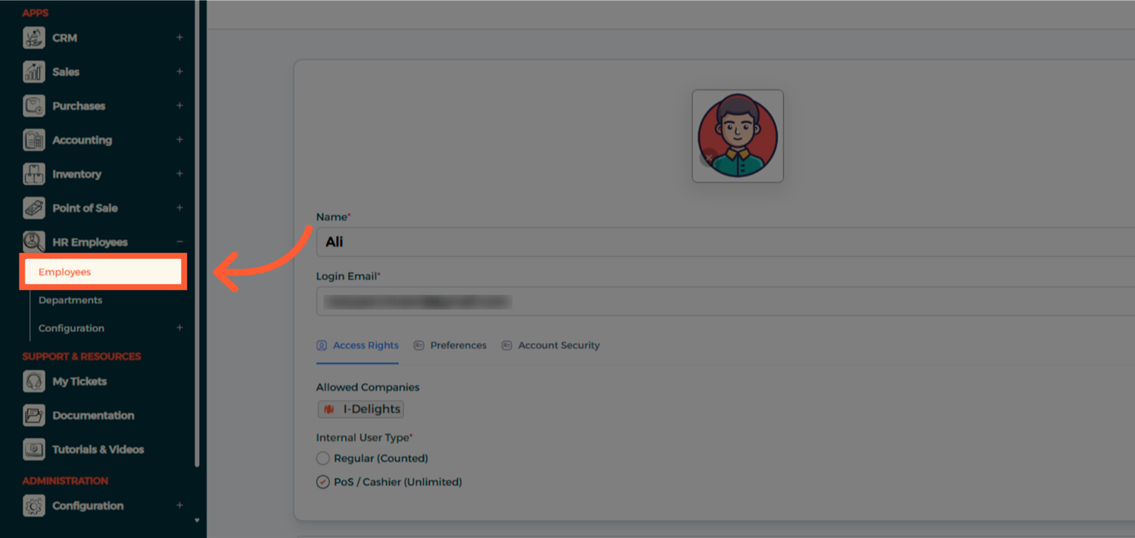Expand the Administration Configuration menu
Image resolution: width=1135 pixels, height=538 pixels.
click(x=179, y=505)
